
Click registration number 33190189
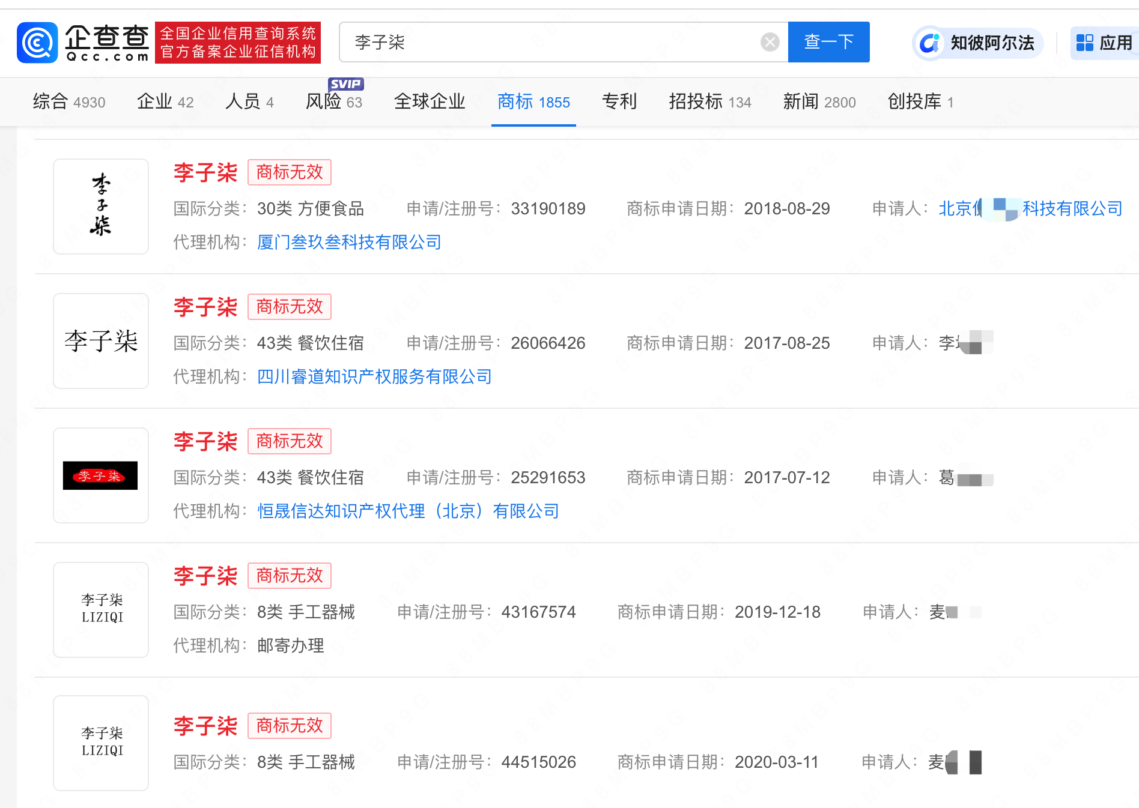(x=548, y=209)
